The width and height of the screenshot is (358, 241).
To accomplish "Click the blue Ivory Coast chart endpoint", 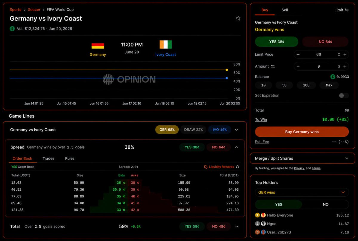I will click(227, 78).
